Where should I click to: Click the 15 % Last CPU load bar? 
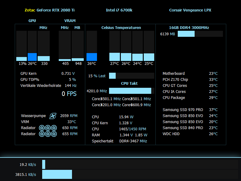(x=132, y=76)
